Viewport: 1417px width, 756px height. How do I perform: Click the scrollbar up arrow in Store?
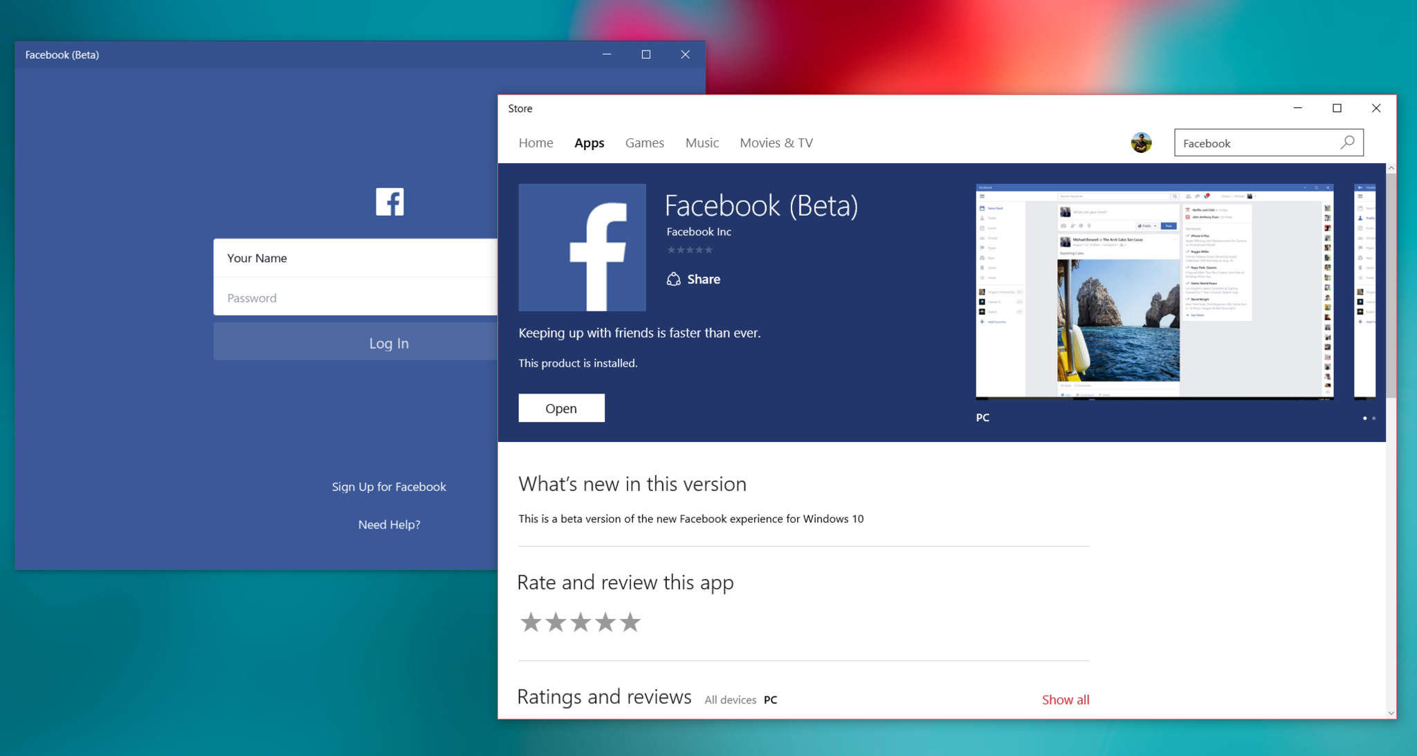[1391, 169]
